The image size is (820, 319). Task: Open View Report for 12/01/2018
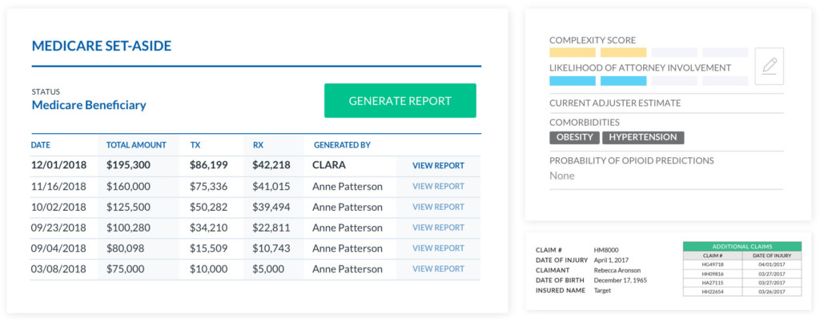(438, 166)
